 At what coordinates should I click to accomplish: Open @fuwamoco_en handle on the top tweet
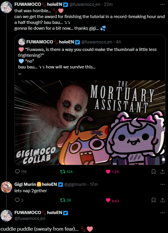[85, 4]
